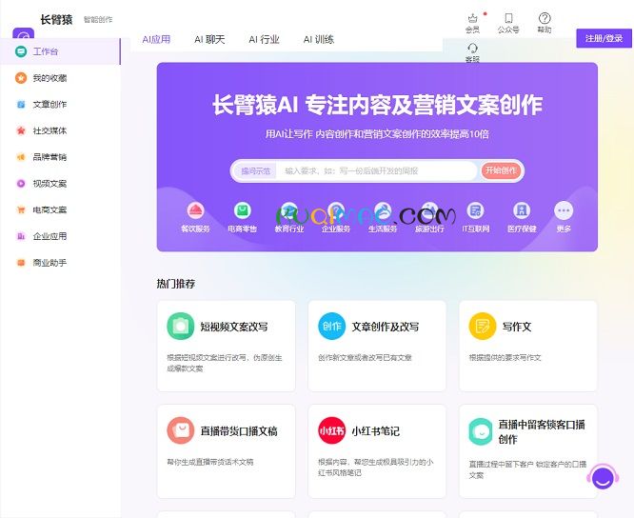Select the 旅游出行 industry icon
The height and width of the screenshot is (518, 634).
[429, 210]
